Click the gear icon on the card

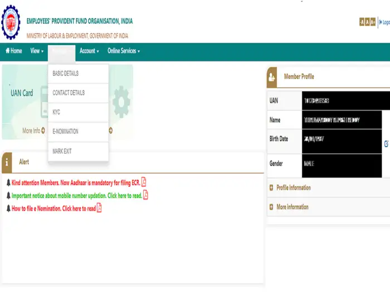click(x=121, y=100)
